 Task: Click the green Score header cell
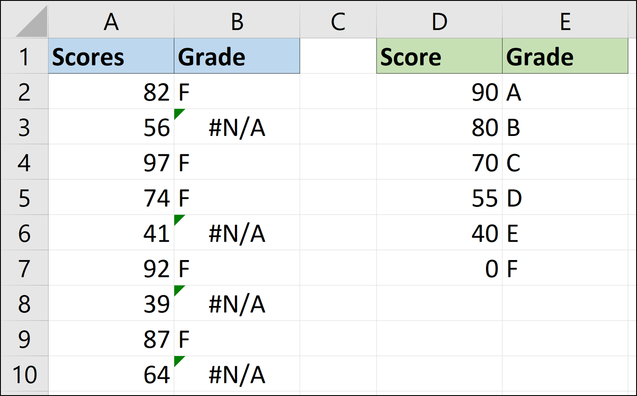point(439,57)
